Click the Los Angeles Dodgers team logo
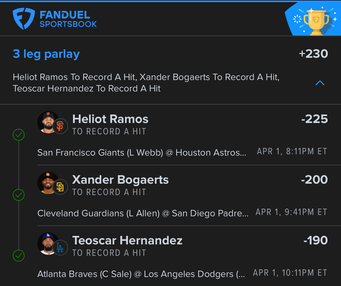Screen dimensions: 341x286 [x=60, y=248]
